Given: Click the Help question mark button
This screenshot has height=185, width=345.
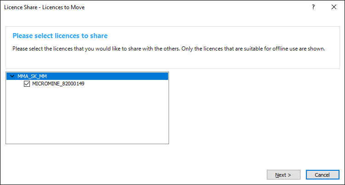Looking at the screenshot, I should pos(313,7).
